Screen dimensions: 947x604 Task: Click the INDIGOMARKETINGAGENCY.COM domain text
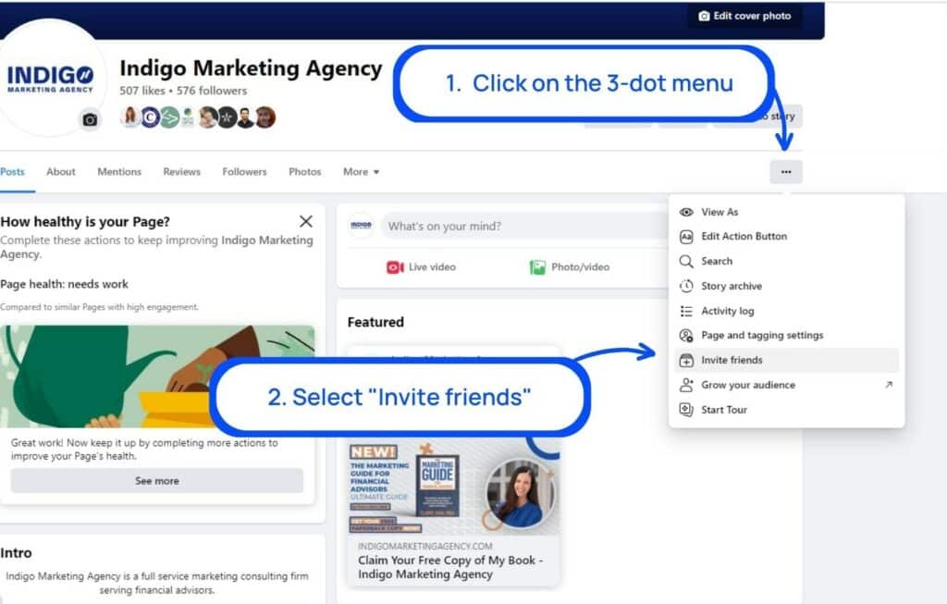point(425,546)
